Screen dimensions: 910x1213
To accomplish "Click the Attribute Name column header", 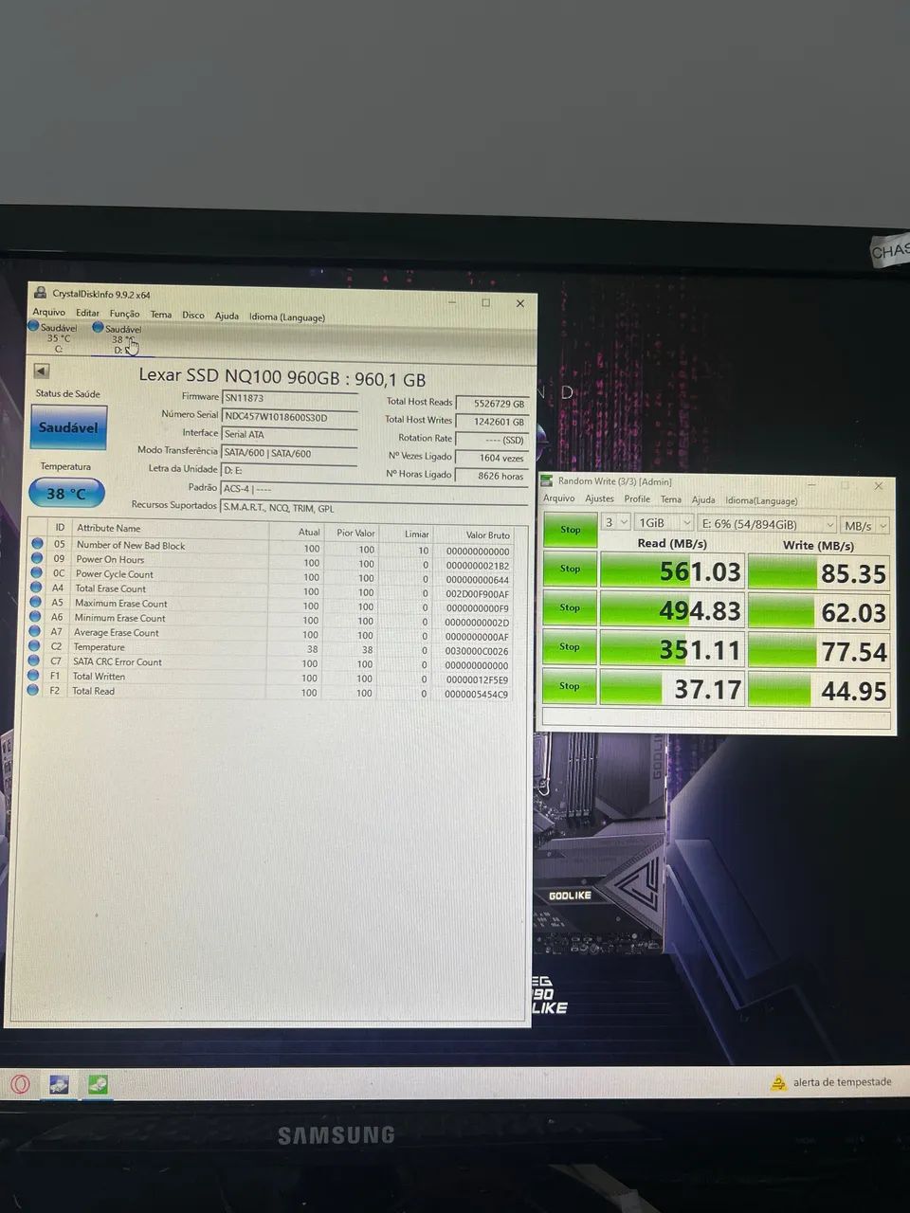I will (108, 528).
